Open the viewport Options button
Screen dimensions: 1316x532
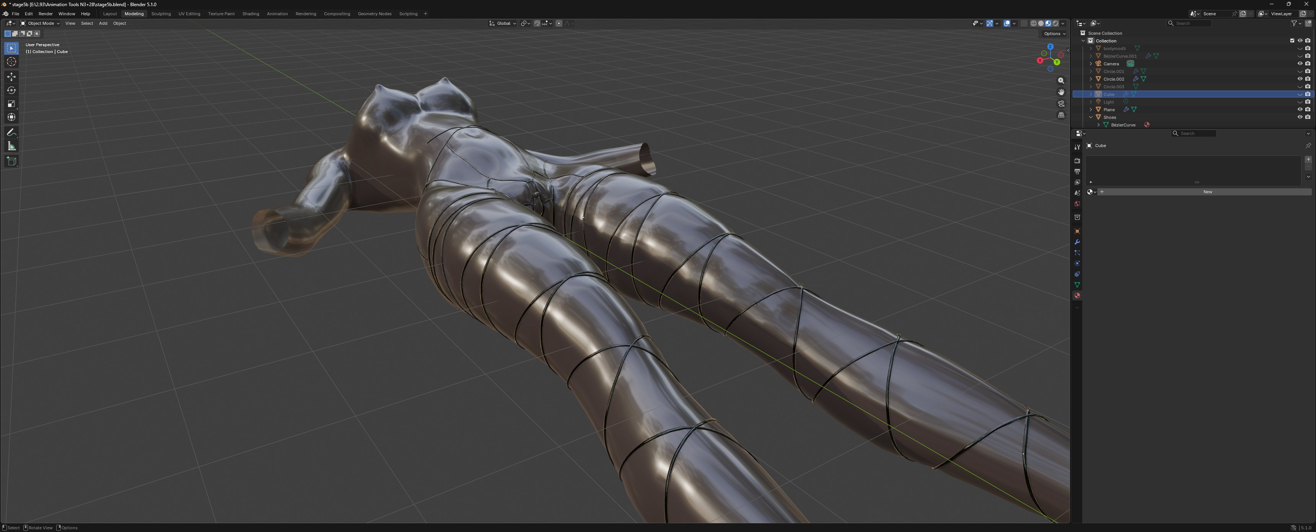pos(1054,34)
